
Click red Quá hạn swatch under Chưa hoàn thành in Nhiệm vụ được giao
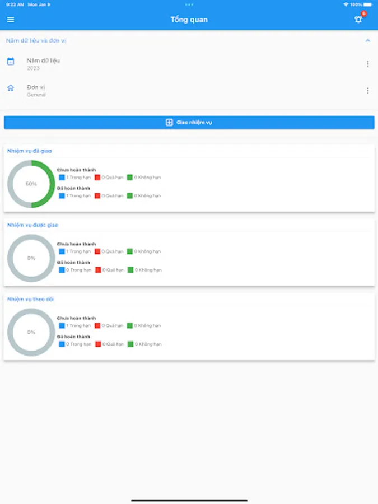point(97,251)
